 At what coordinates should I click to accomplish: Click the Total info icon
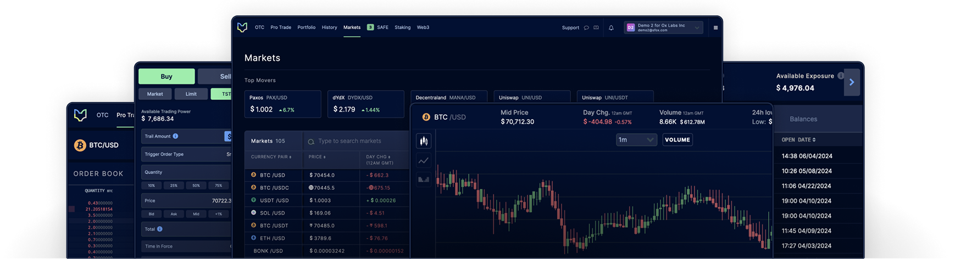(160, 229)
